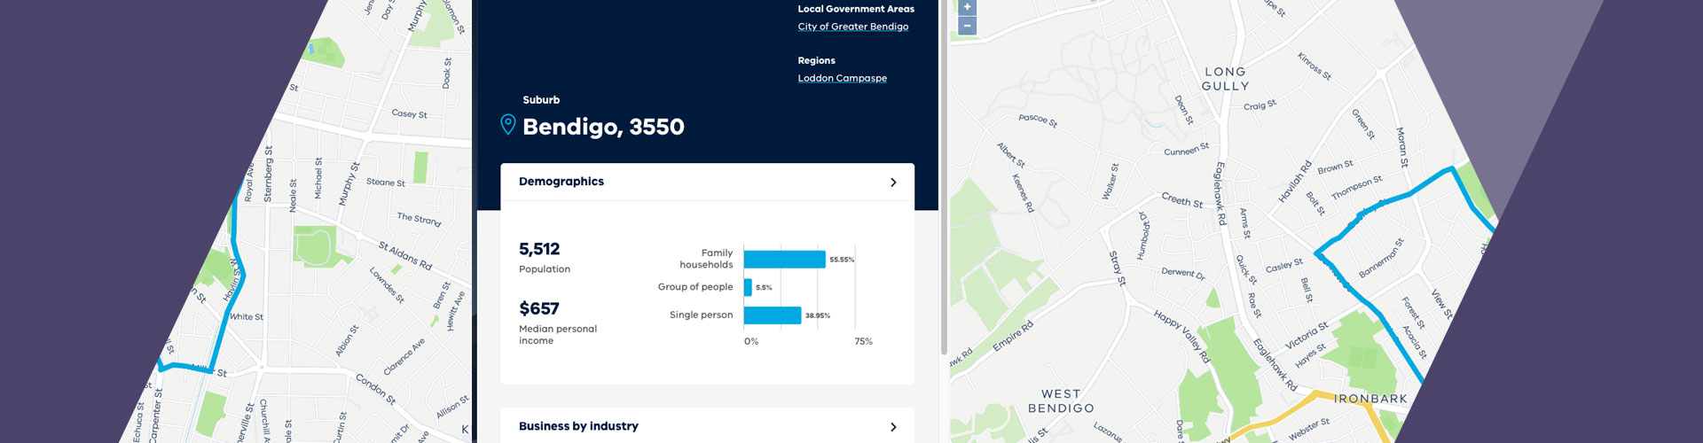Zoom in the map with plus button

[967, 7]
